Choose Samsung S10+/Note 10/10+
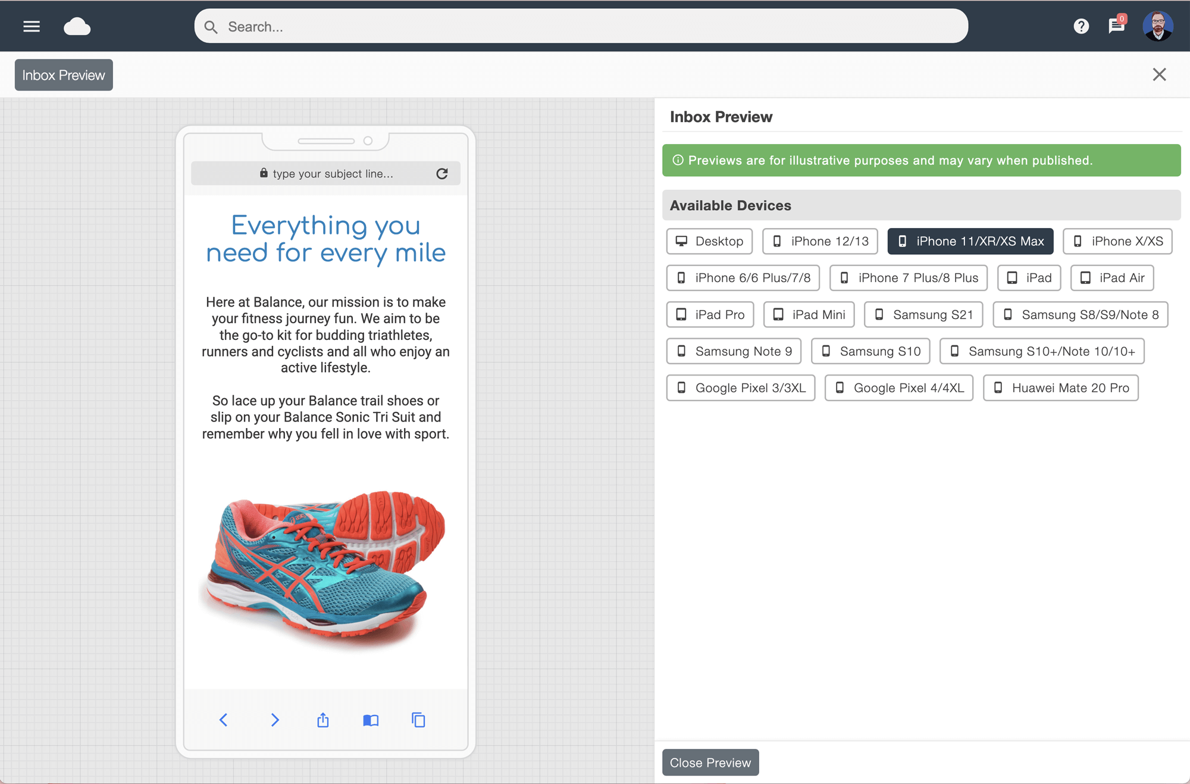 coord(1041,351)
